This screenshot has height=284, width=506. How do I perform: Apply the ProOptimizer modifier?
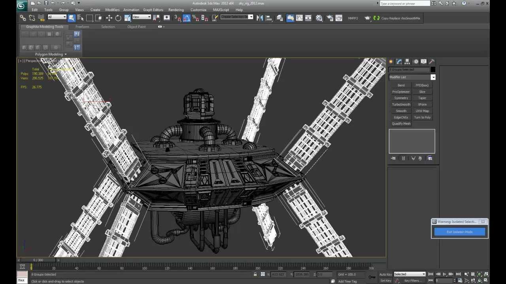[x=401, y=92]
